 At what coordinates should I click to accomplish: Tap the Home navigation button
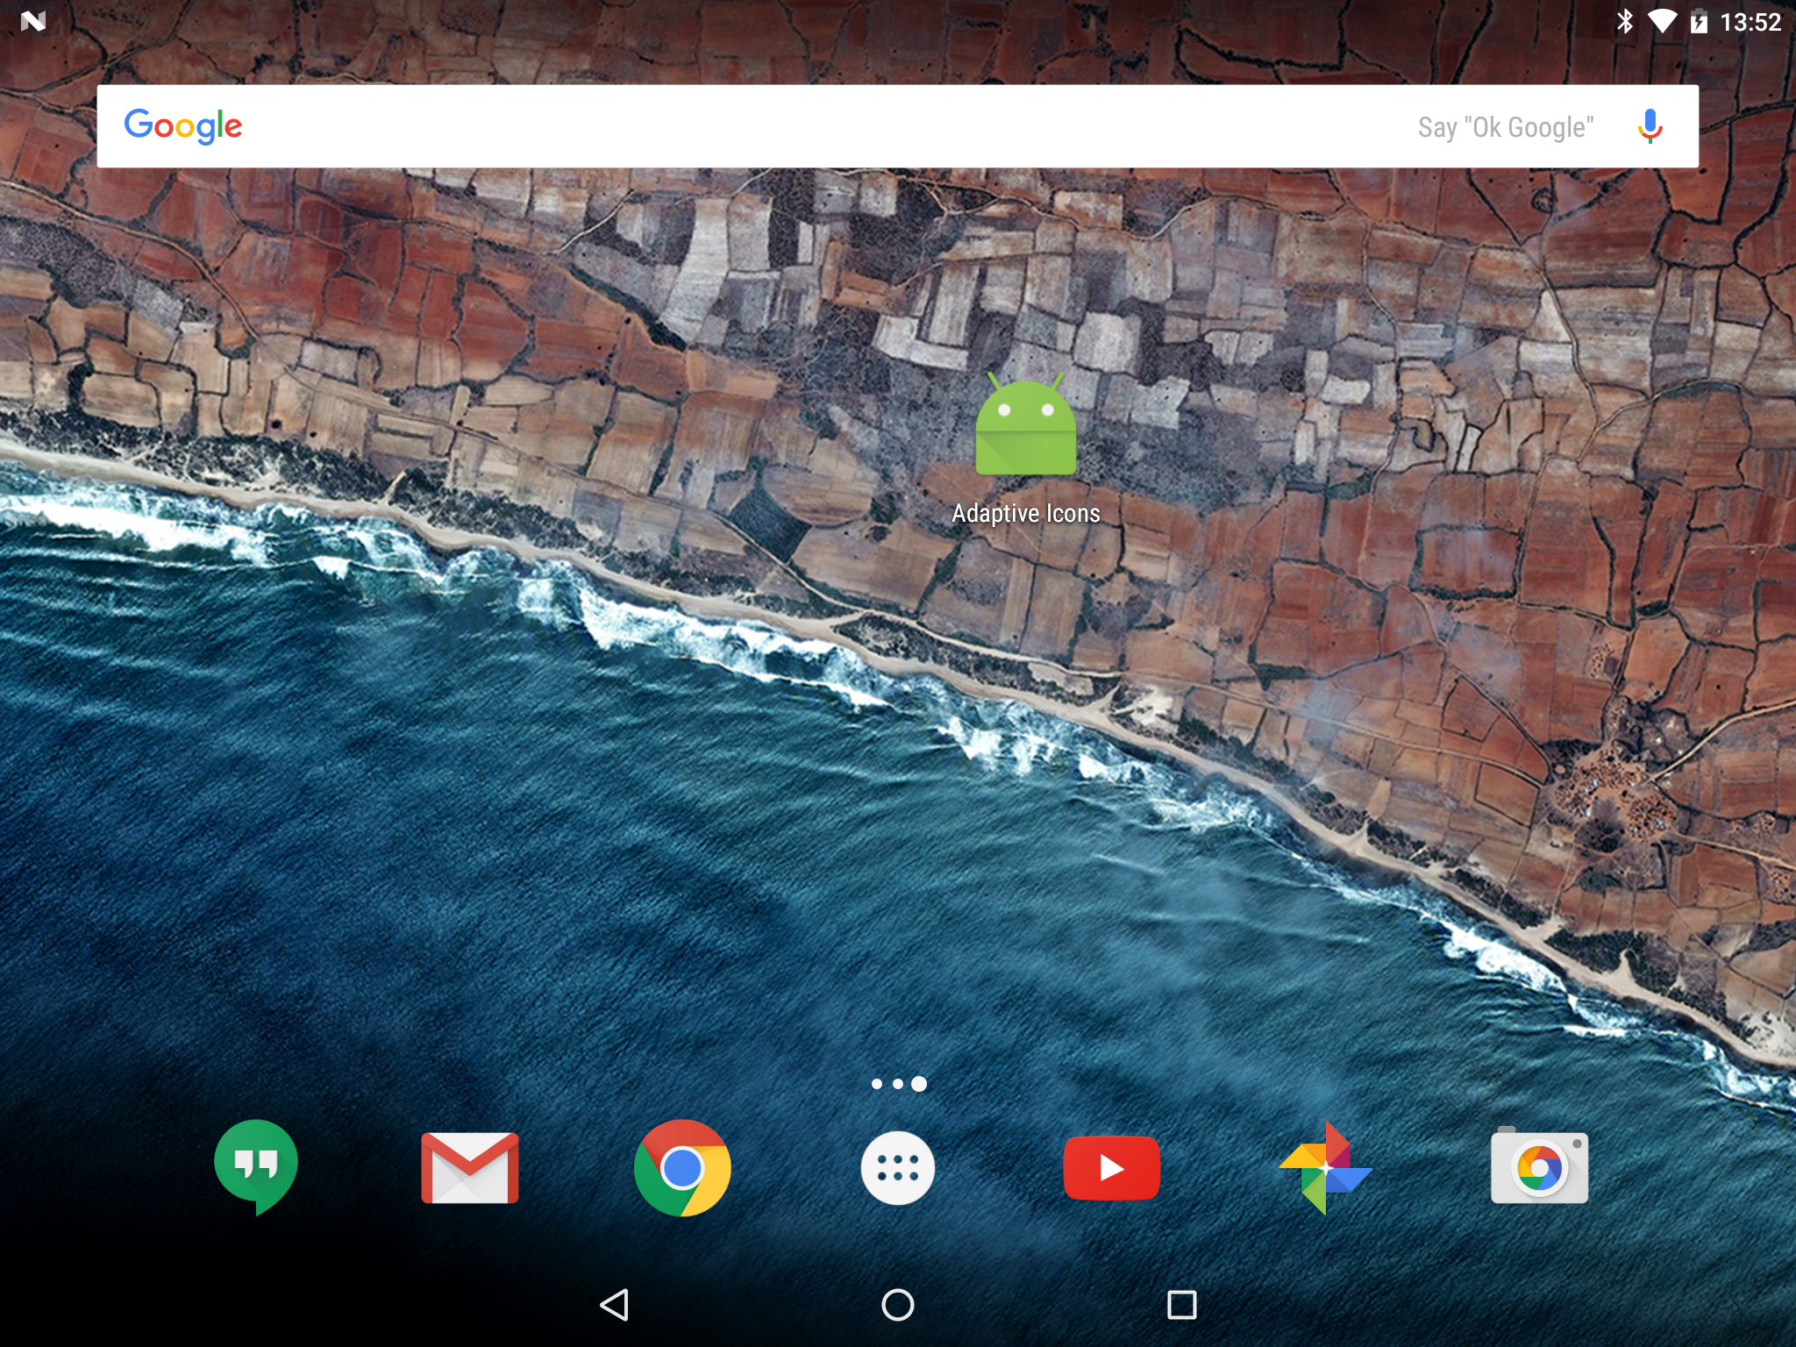[x=898, y=1305]
